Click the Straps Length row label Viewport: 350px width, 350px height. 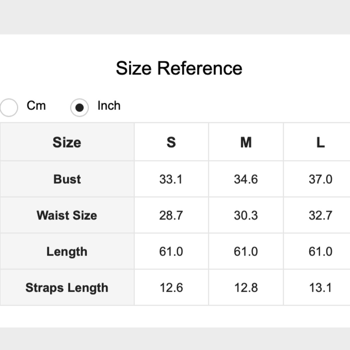click(67, 288)
